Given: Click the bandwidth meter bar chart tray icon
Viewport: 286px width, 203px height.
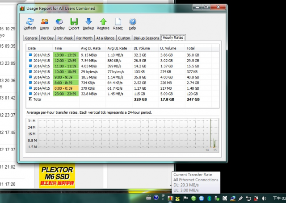Looking at the screenshot, I should [170, 198].
